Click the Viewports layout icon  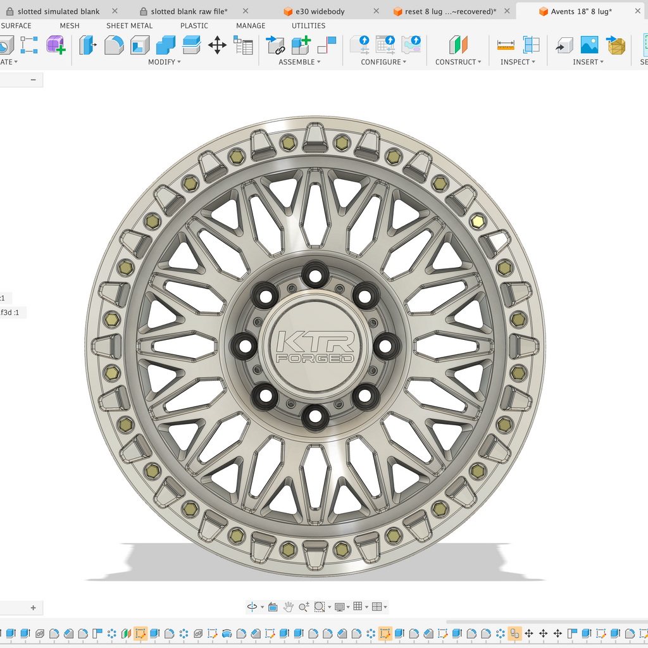(377, 607)
